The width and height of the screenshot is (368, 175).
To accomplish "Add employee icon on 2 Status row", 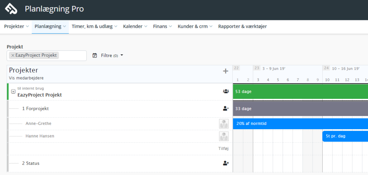I will [226, 163].
